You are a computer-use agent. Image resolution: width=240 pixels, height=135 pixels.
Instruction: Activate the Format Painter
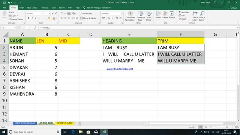16,19
